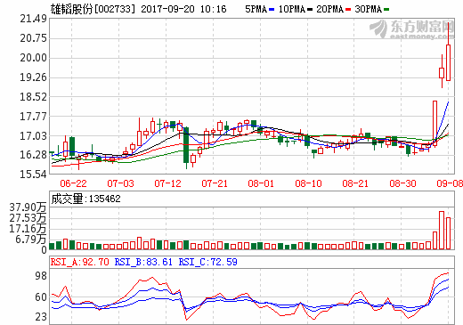463x325 pixels.
Task: Click the 07-03 date label
Action: [120, 183]
